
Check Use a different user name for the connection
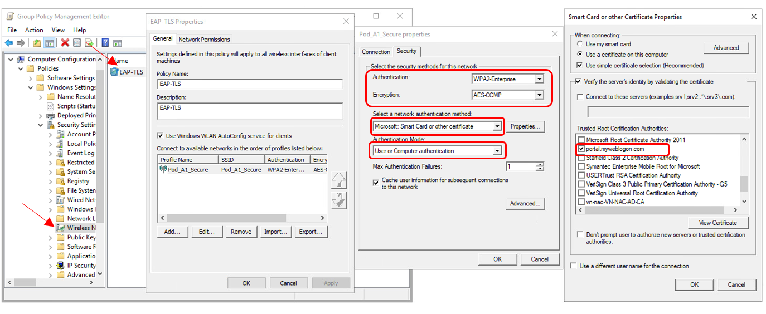pos(574,266)
